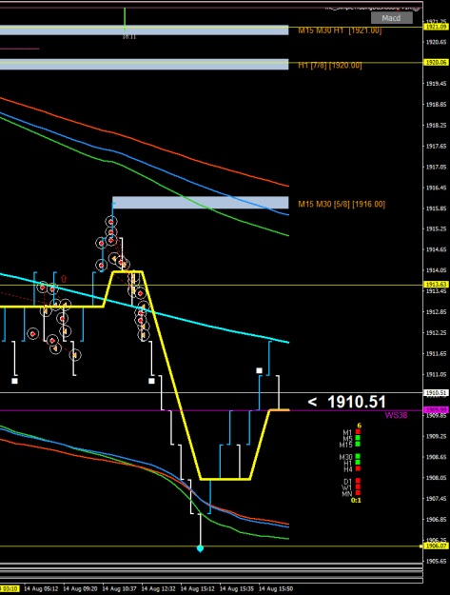Click the H4 red timeframe indicator square

click(358, 468)
